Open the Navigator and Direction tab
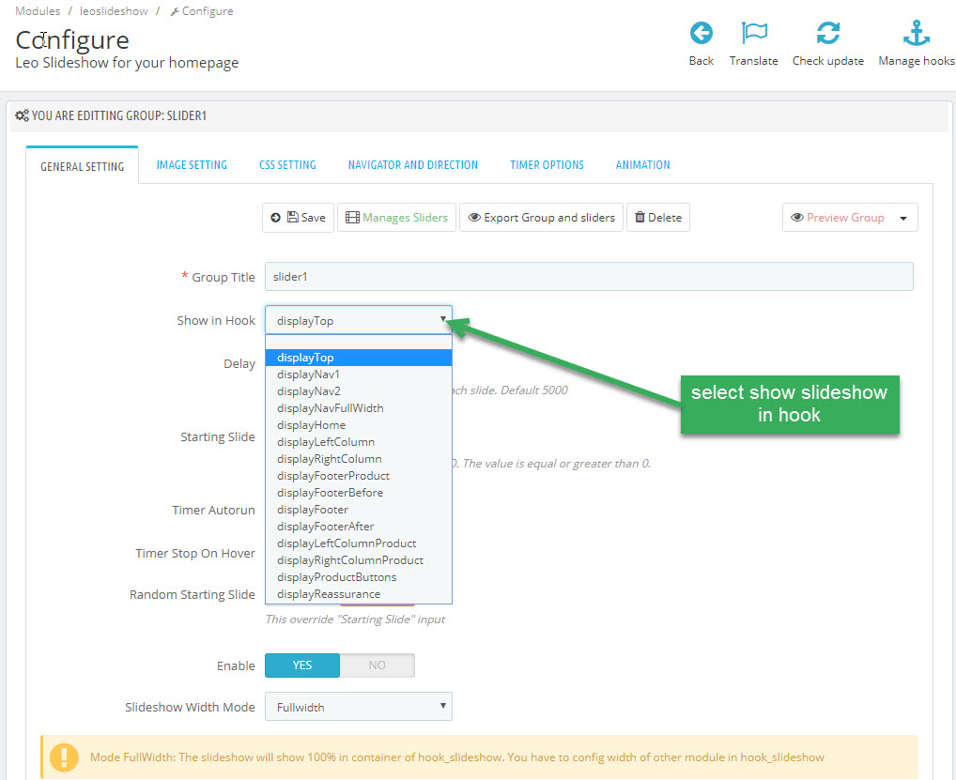Viewport: 956px width, 780px height. point(412,165)
